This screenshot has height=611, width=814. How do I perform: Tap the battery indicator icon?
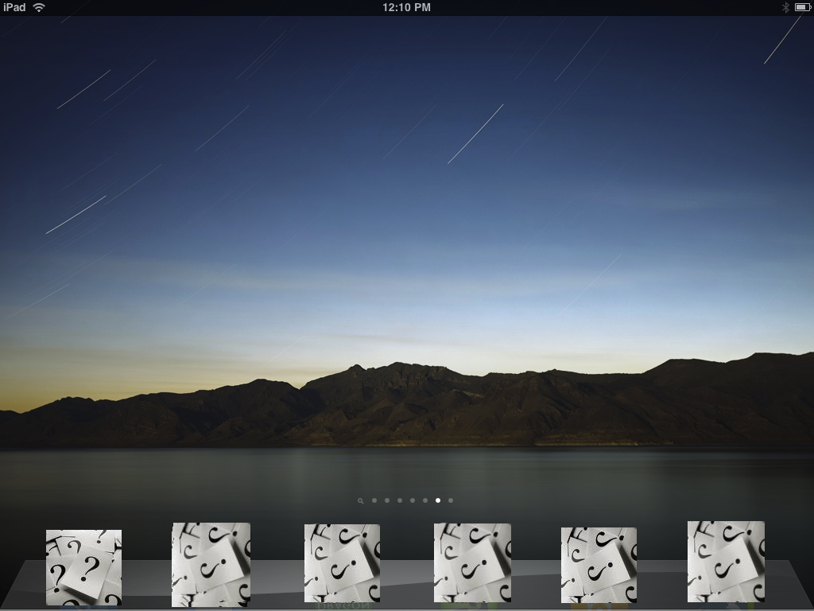803,7
